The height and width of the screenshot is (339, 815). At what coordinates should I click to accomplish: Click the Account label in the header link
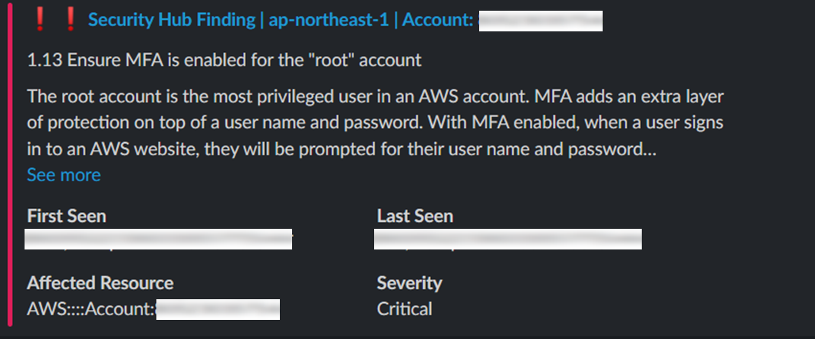(437, 20)
